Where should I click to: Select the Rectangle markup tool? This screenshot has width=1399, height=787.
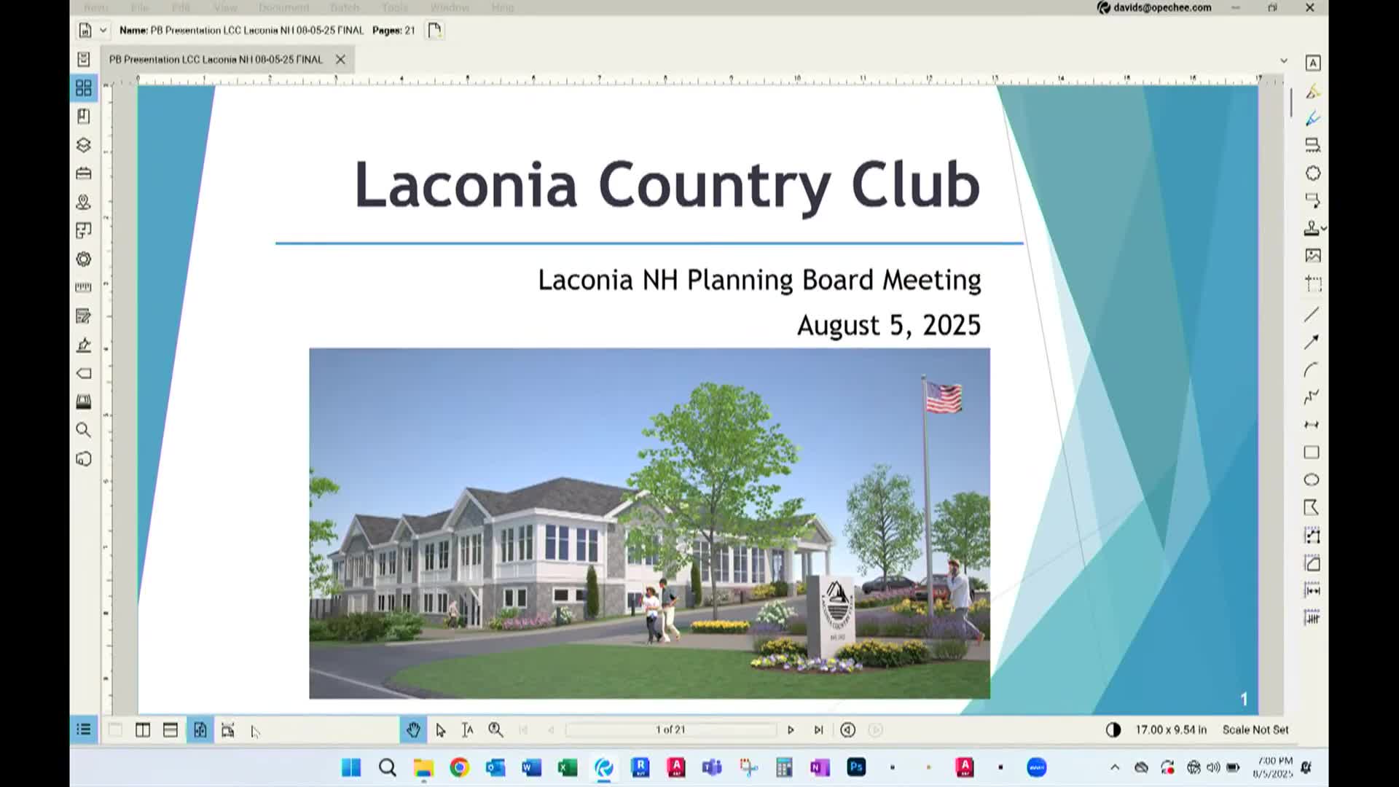1312,453
